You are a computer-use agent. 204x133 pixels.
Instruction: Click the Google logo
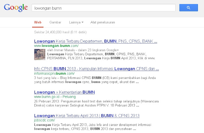pyautogui.click(x=16, y=8)
